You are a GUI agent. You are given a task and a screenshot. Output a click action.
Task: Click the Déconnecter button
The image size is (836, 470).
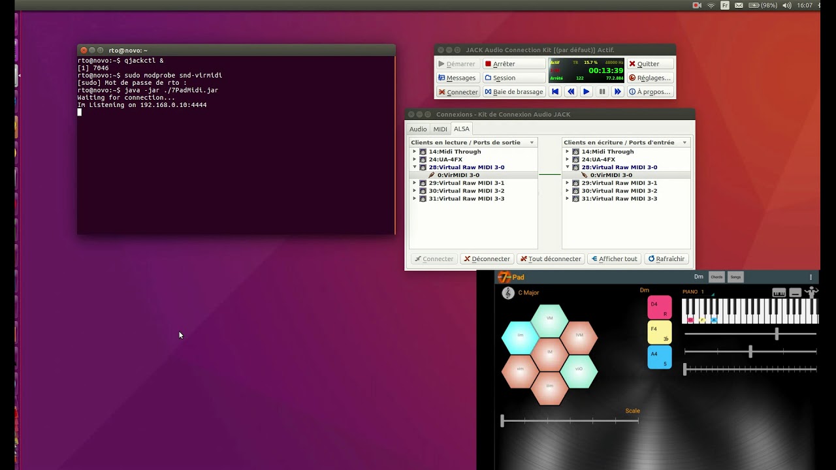pyautogui.click(x=487, y=259)
